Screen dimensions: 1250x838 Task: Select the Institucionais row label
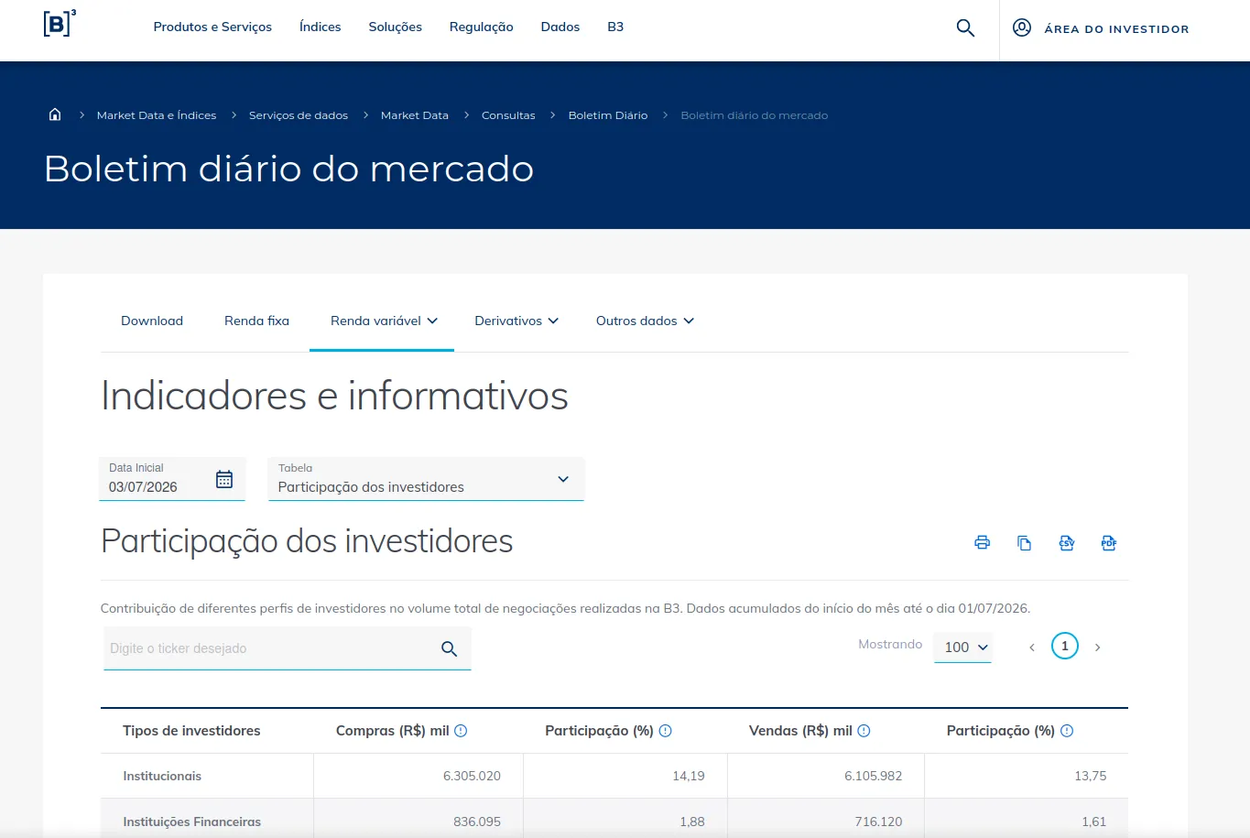pyautogui.click(x=162, y=776)
